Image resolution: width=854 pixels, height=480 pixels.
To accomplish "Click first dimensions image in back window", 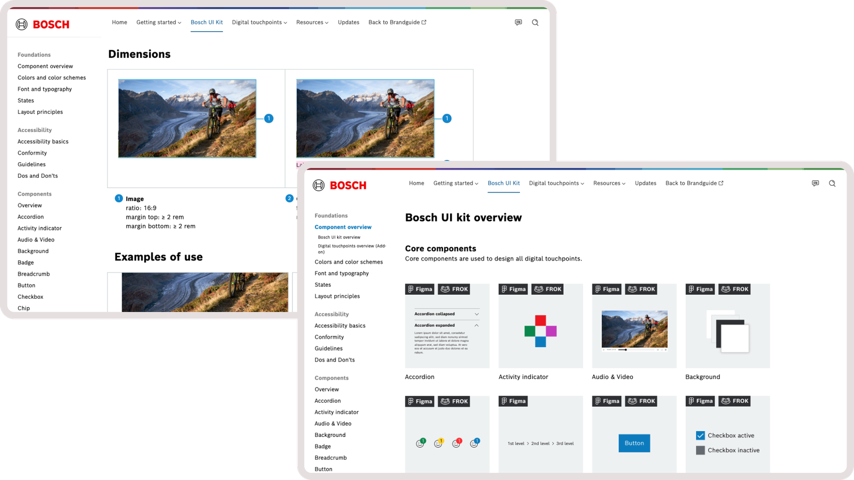I will click(187, 118).
